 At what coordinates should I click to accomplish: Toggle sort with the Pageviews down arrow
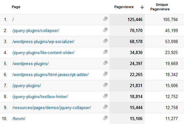(142, 7)
